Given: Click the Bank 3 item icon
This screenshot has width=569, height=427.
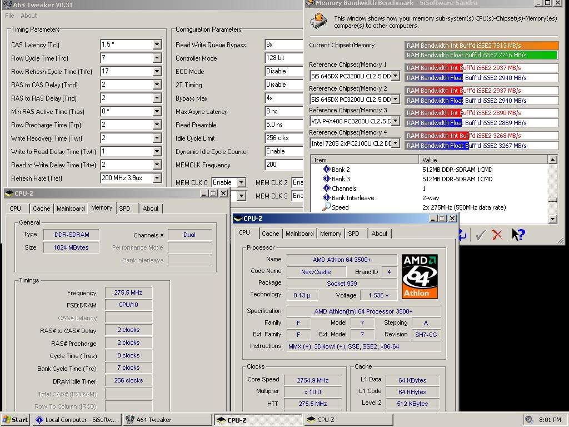Looking at the screenshot, I should tap(326, 178).
